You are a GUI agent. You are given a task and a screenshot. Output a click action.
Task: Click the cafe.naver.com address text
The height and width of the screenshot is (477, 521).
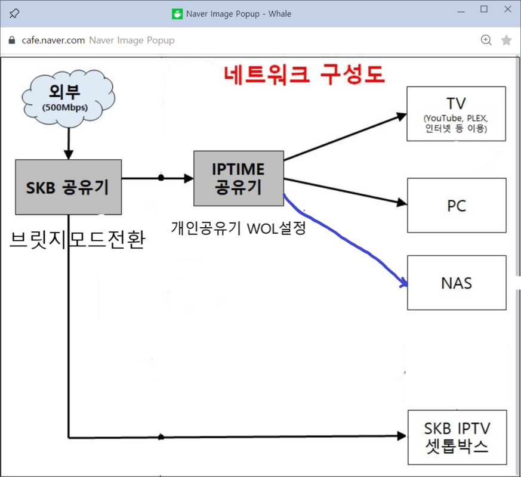(53, 40)
